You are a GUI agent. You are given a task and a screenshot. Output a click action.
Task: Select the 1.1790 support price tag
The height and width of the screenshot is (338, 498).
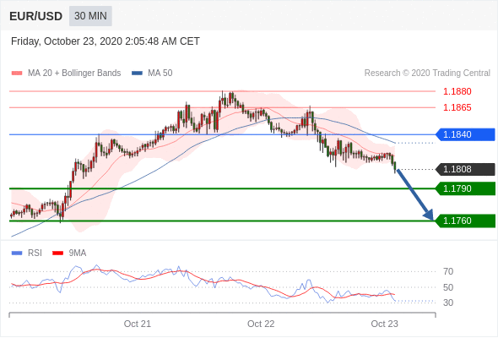[465, 188]
